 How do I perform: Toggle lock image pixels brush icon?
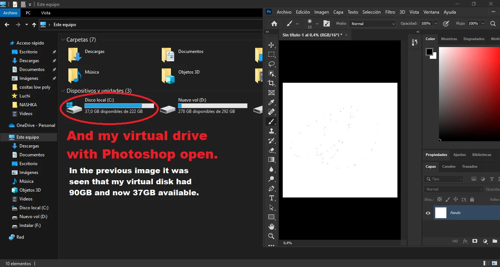(x=447, y=199)
